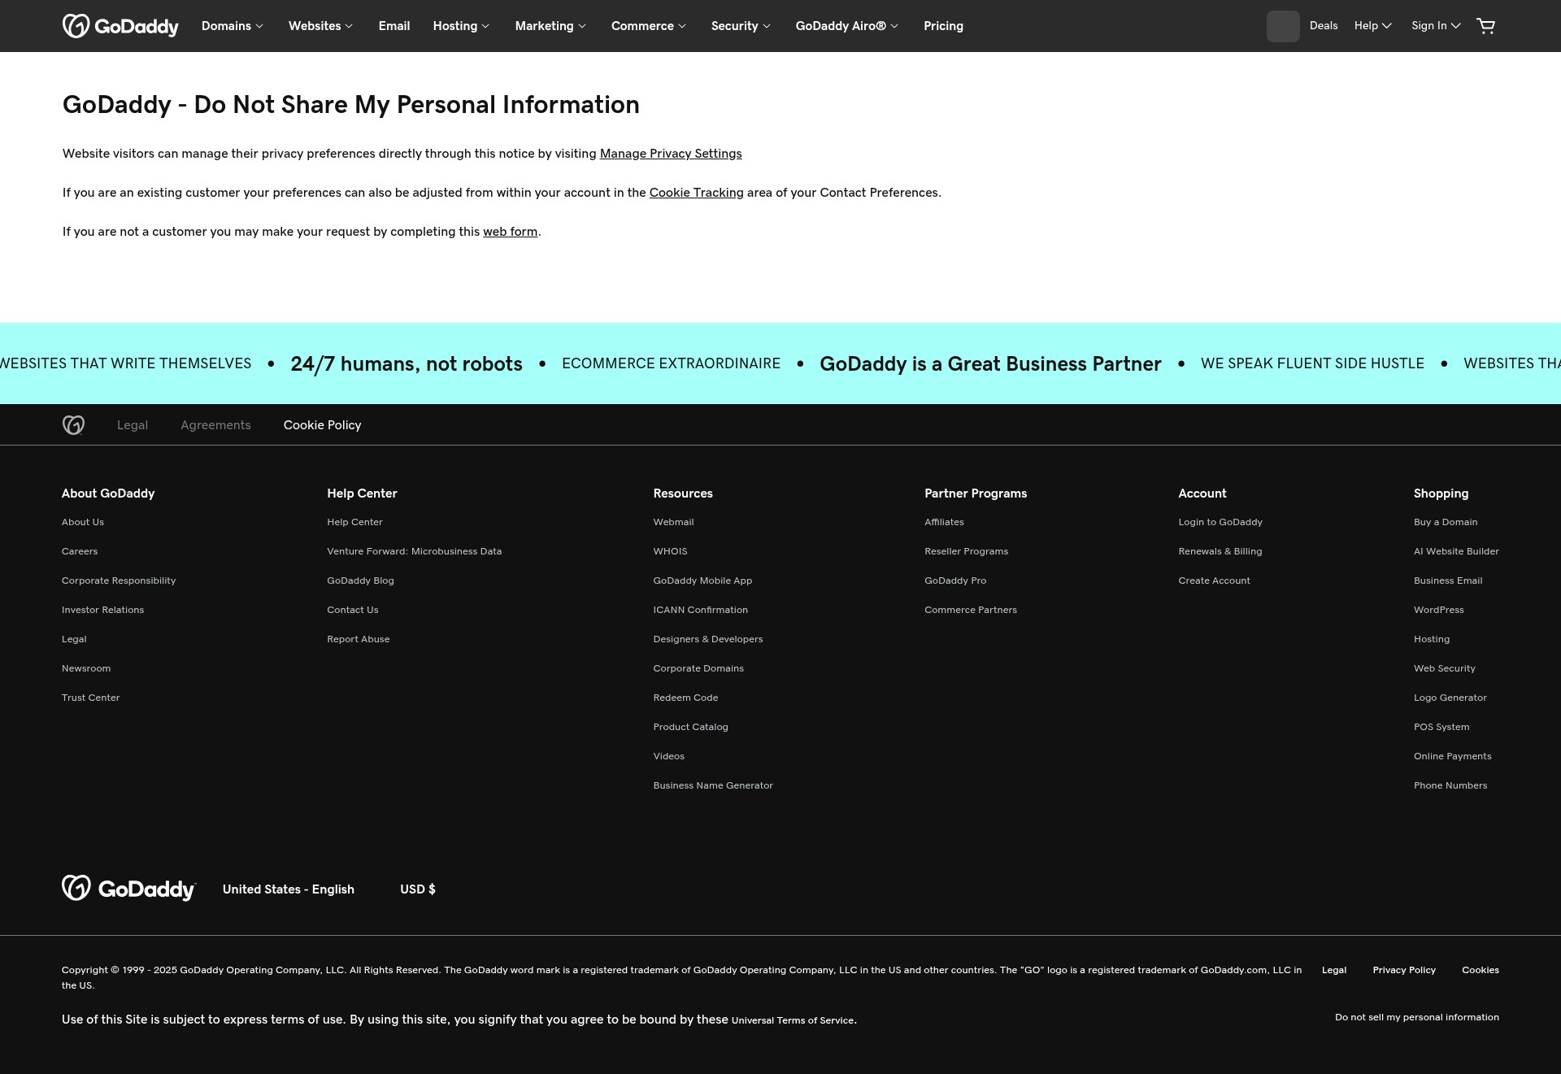Open Contact Us link
This screenshot has width=1561, height=1074.
coord(352,610)
